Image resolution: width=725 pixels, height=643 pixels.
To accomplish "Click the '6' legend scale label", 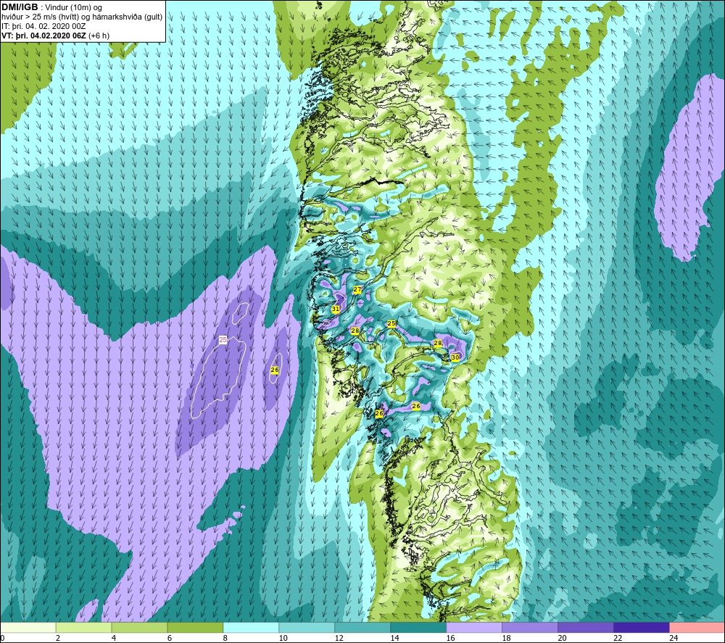I will [x=169, y=638].
